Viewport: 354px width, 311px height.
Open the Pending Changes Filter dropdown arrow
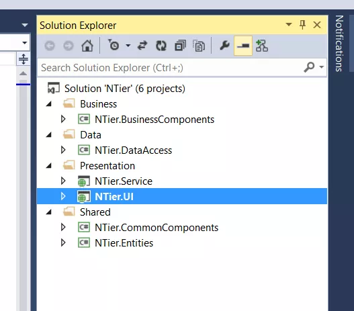click(128, 46)
